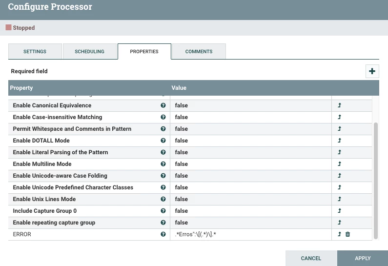388x266 pixels.
Task: Show help for Enable Literal Parsing
Action: point(163,152)
